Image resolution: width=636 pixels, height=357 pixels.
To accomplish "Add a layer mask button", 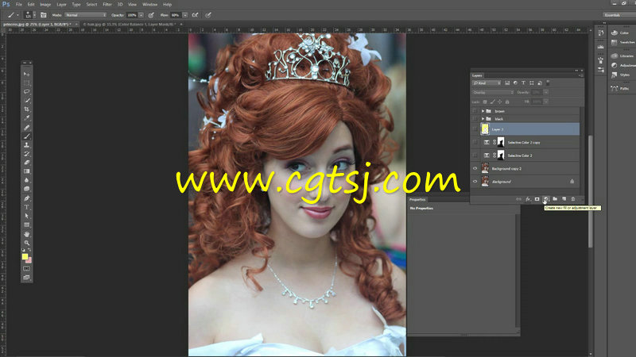I will pos(537,199).
